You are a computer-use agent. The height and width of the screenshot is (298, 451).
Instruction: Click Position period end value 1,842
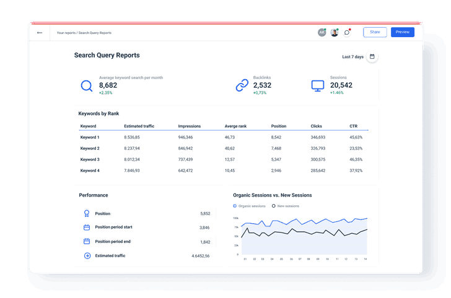(x=205, y=242)
